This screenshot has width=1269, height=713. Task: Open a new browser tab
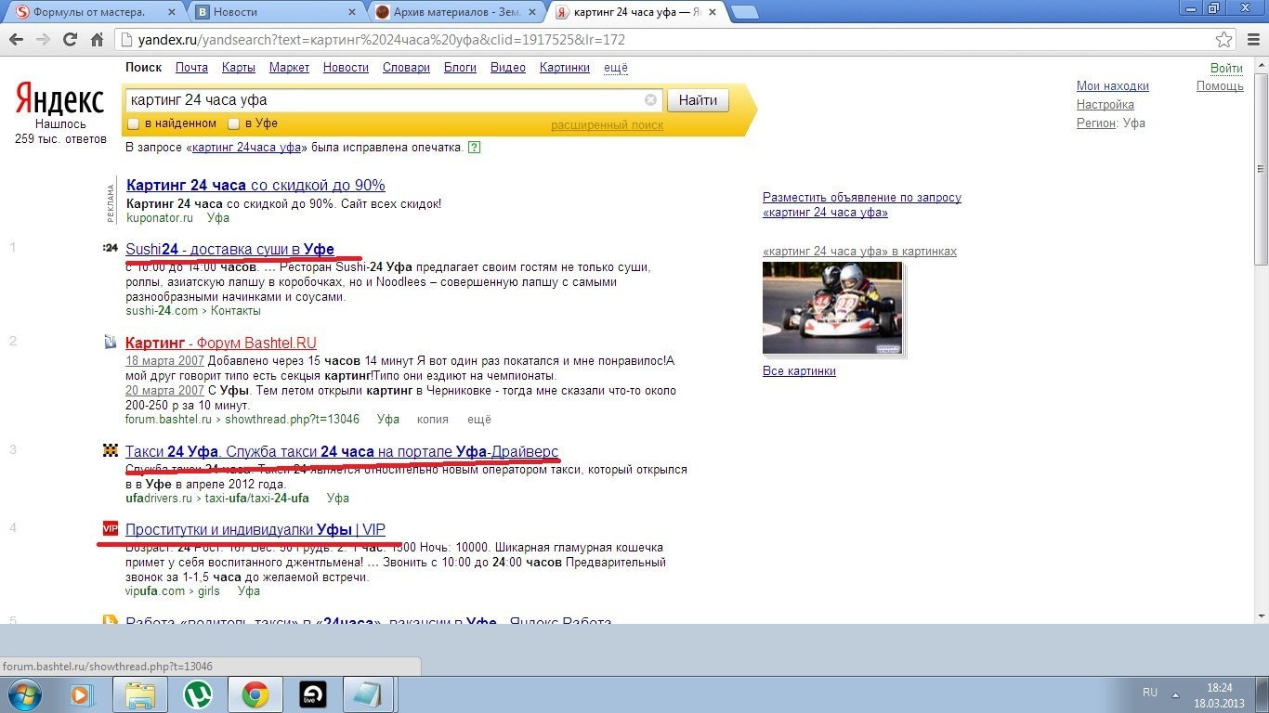pyautogui.click(x=745, y=12)
